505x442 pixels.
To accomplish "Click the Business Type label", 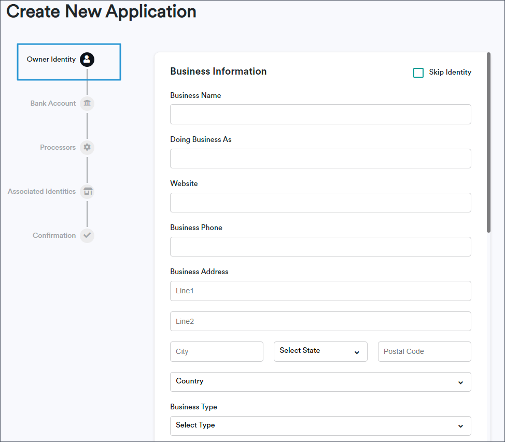I will (x=193, y=407).
